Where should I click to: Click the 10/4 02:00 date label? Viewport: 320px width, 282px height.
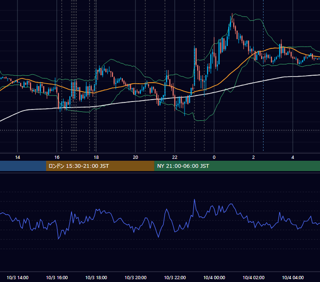(254, 277)
